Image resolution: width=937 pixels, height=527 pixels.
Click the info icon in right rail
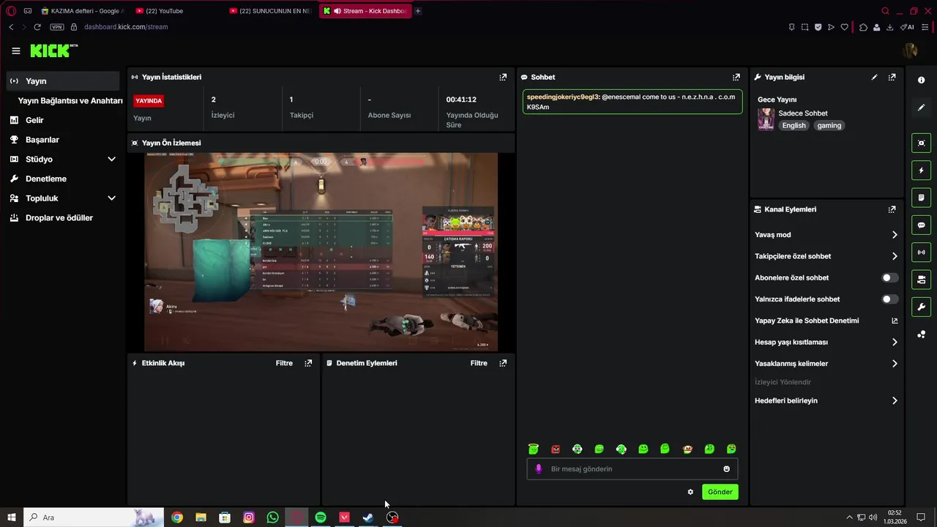point(922,80)
